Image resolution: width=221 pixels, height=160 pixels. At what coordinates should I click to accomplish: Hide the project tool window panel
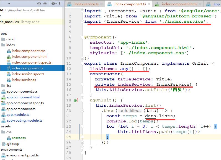pyautogui.click(x=61, y=4)
